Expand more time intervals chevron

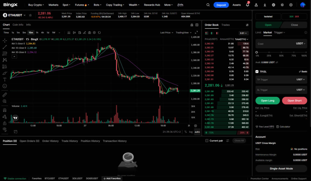59,33
